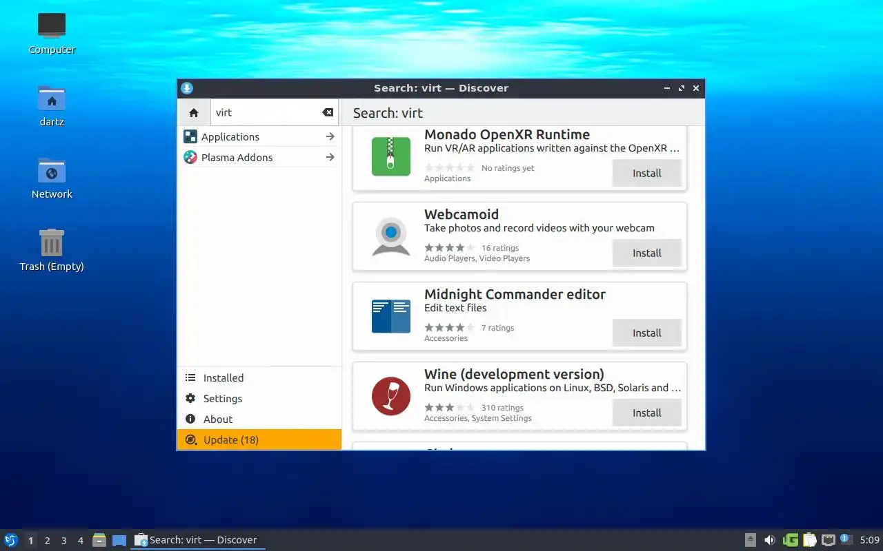Open the Computer desktop icon
This screenshot has width=883, height=551.
point(52,32)
